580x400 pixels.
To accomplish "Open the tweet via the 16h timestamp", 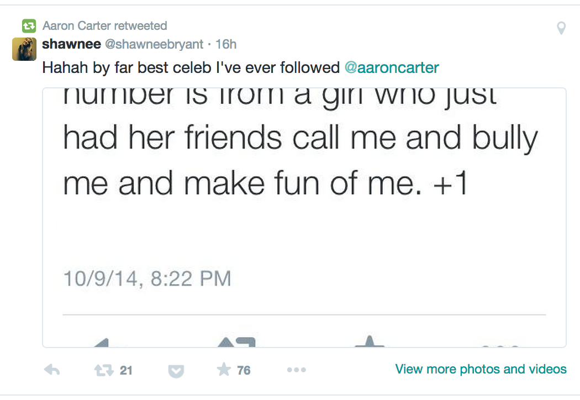I will [226, 44].
